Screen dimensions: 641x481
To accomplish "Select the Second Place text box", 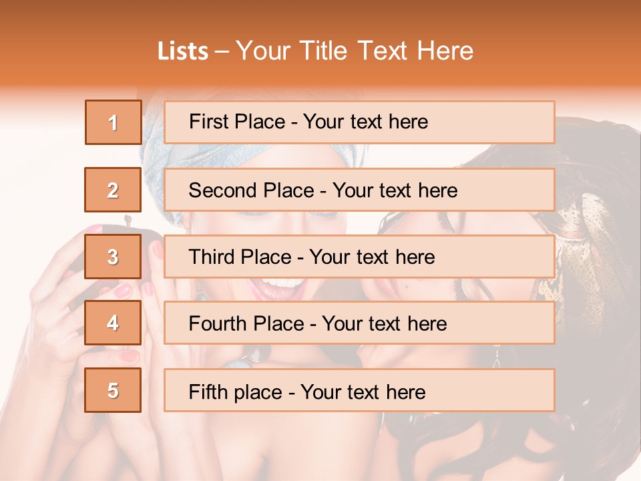I will pos(359,190).
